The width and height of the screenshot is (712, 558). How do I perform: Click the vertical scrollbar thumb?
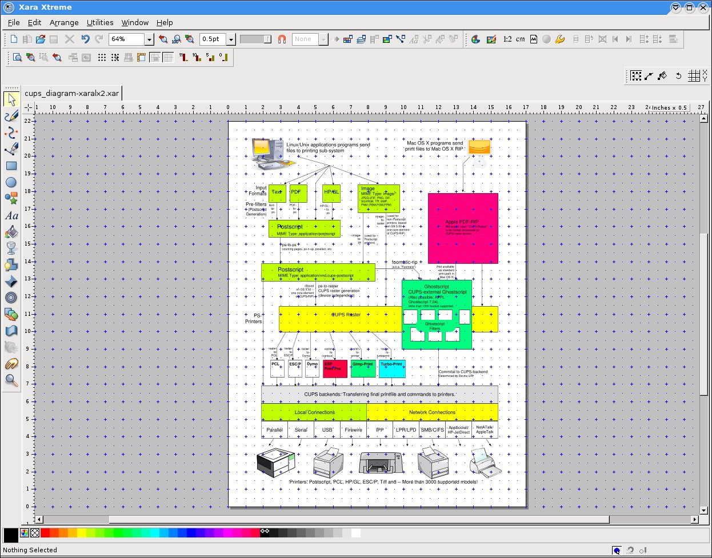coord(704,313)
